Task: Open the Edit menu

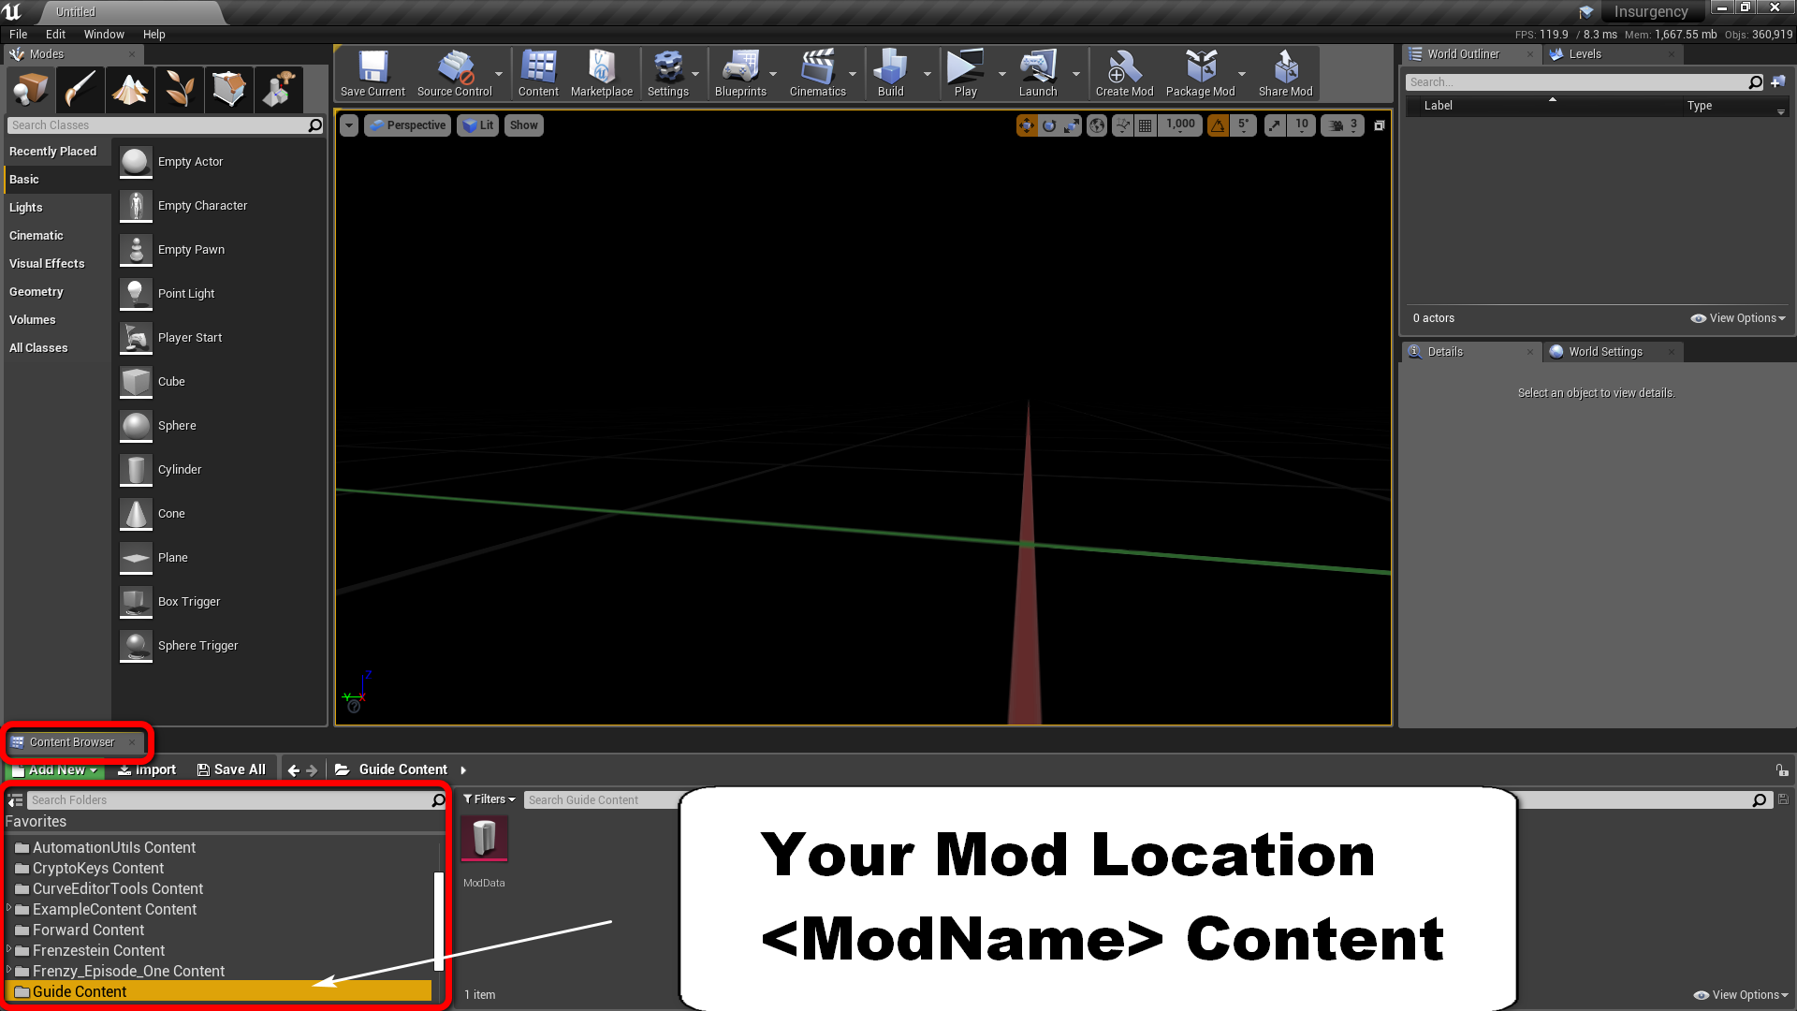Action: coord(55,35)
